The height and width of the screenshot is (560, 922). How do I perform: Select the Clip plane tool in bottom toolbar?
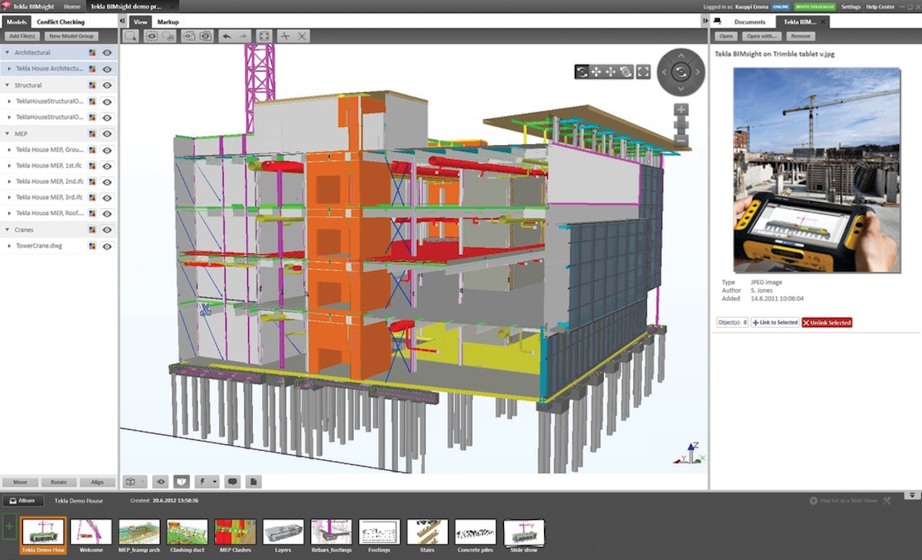181,482
